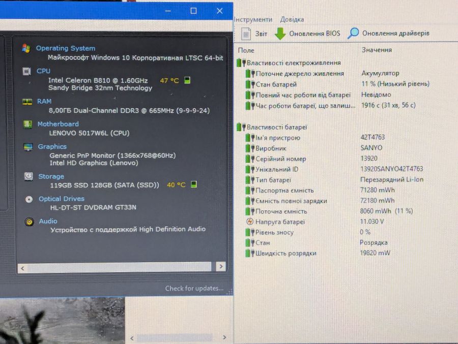Click the value 11 % (Низький рівень)
The height and width of the screenshot is (344, 458).
[x=395, y=84]
